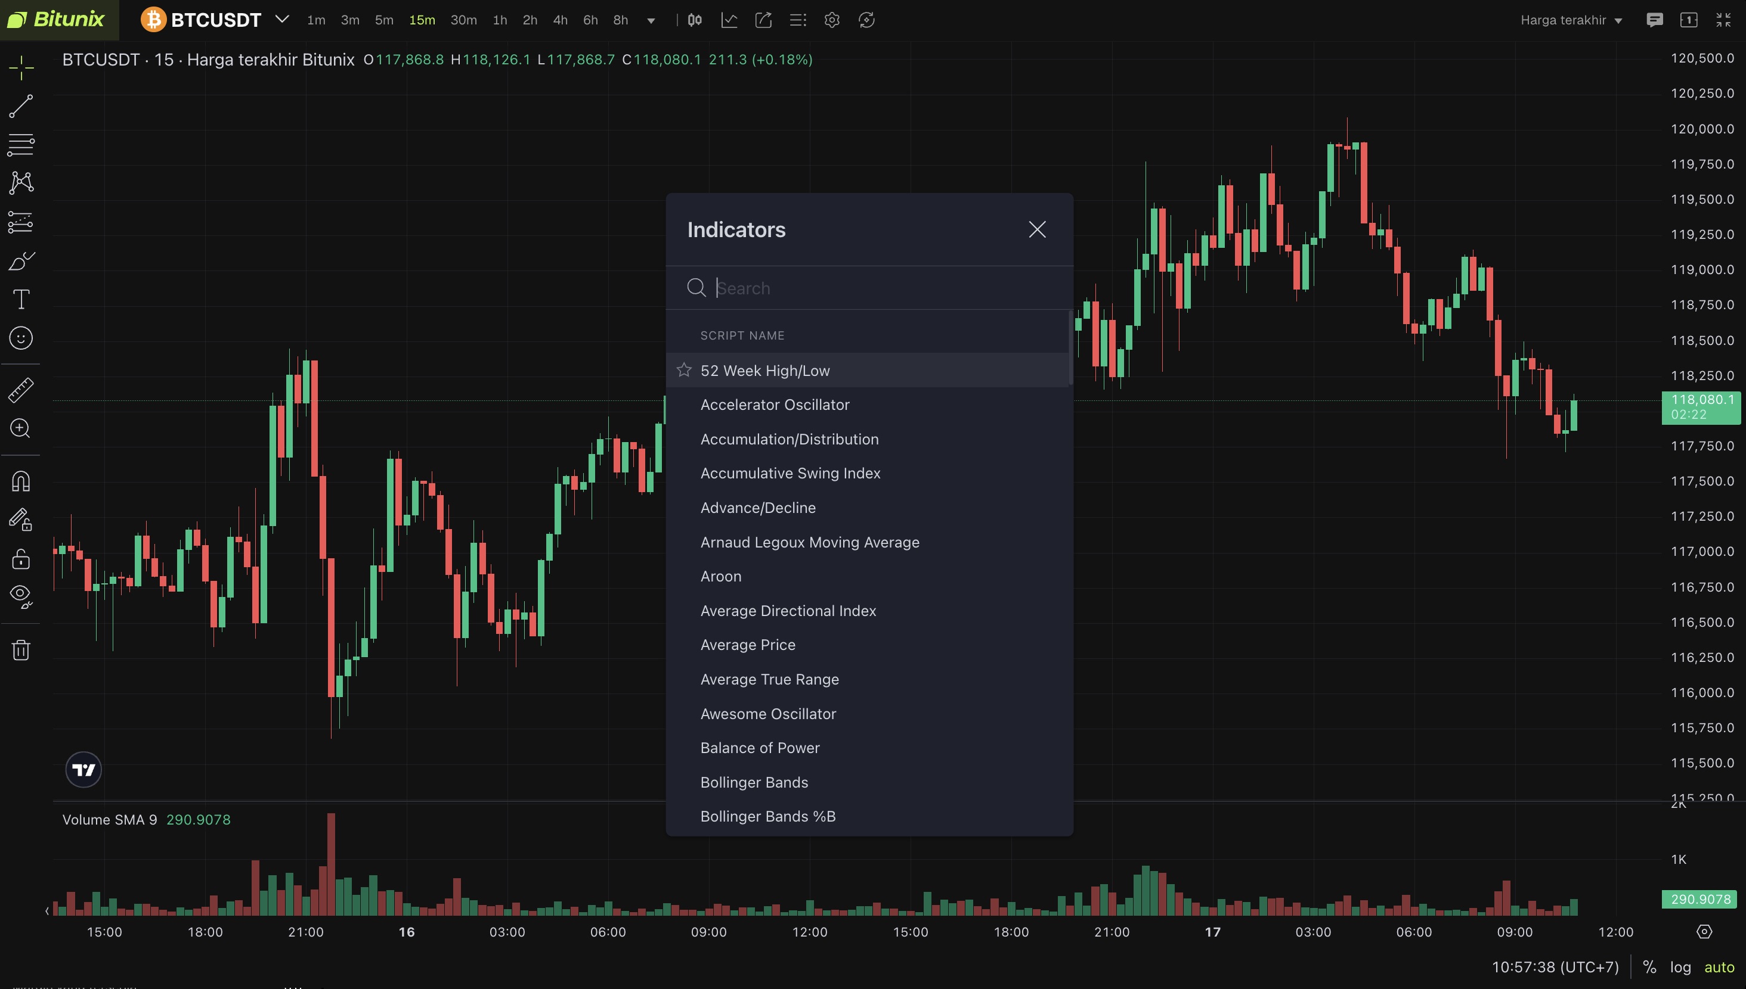This screenshot has width=1746, height=989.
Task: Exit fullscreen with the collapse arrows icon
Action: pyautogui.click(x=1723, y=20)
